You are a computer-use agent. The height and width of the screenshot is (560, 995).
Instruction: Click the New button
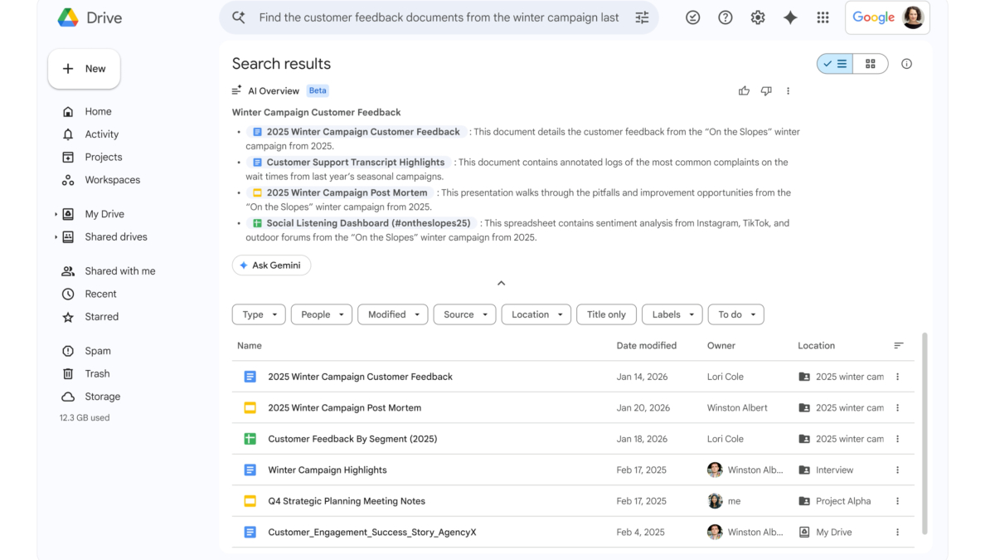point(84,69)
